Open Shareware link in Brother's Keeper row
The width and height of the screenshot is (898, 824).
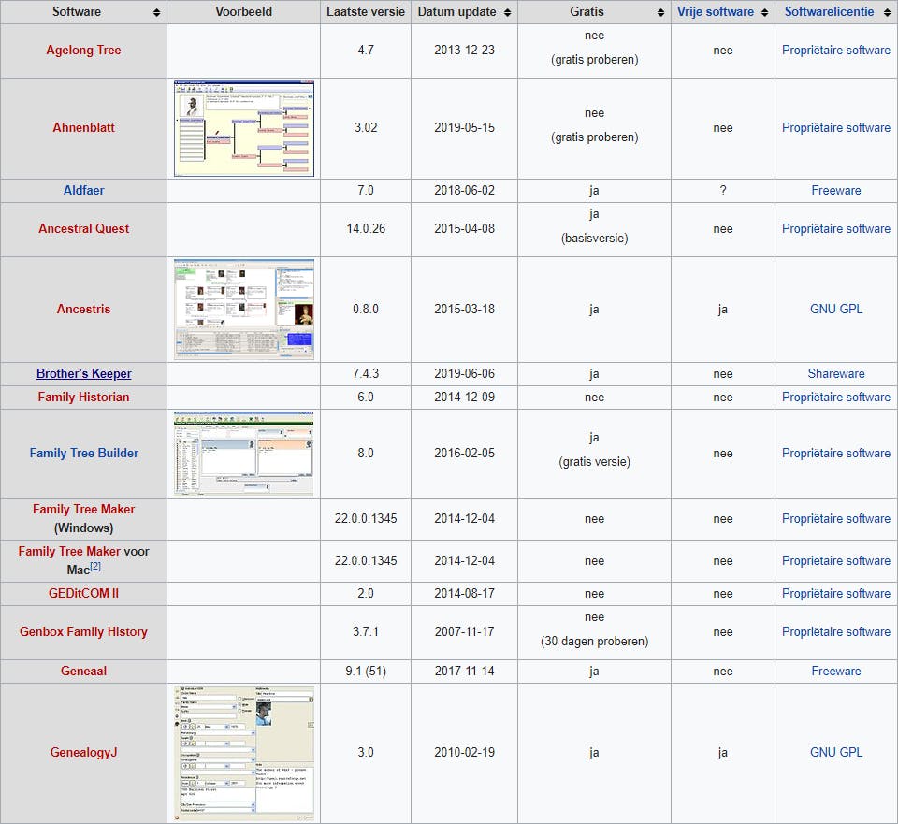point(836,373)
